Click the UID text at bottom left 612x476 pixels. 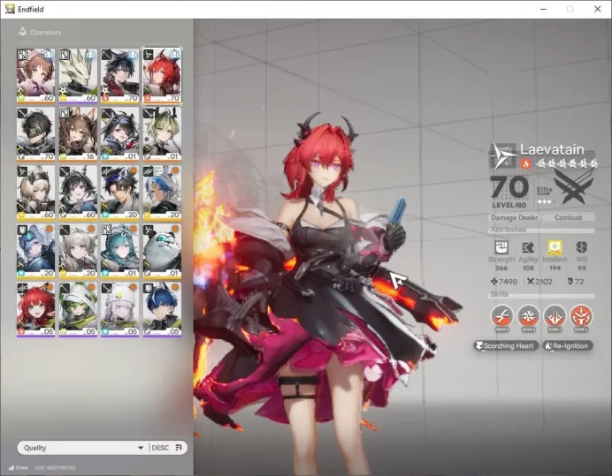click(56, 467)
